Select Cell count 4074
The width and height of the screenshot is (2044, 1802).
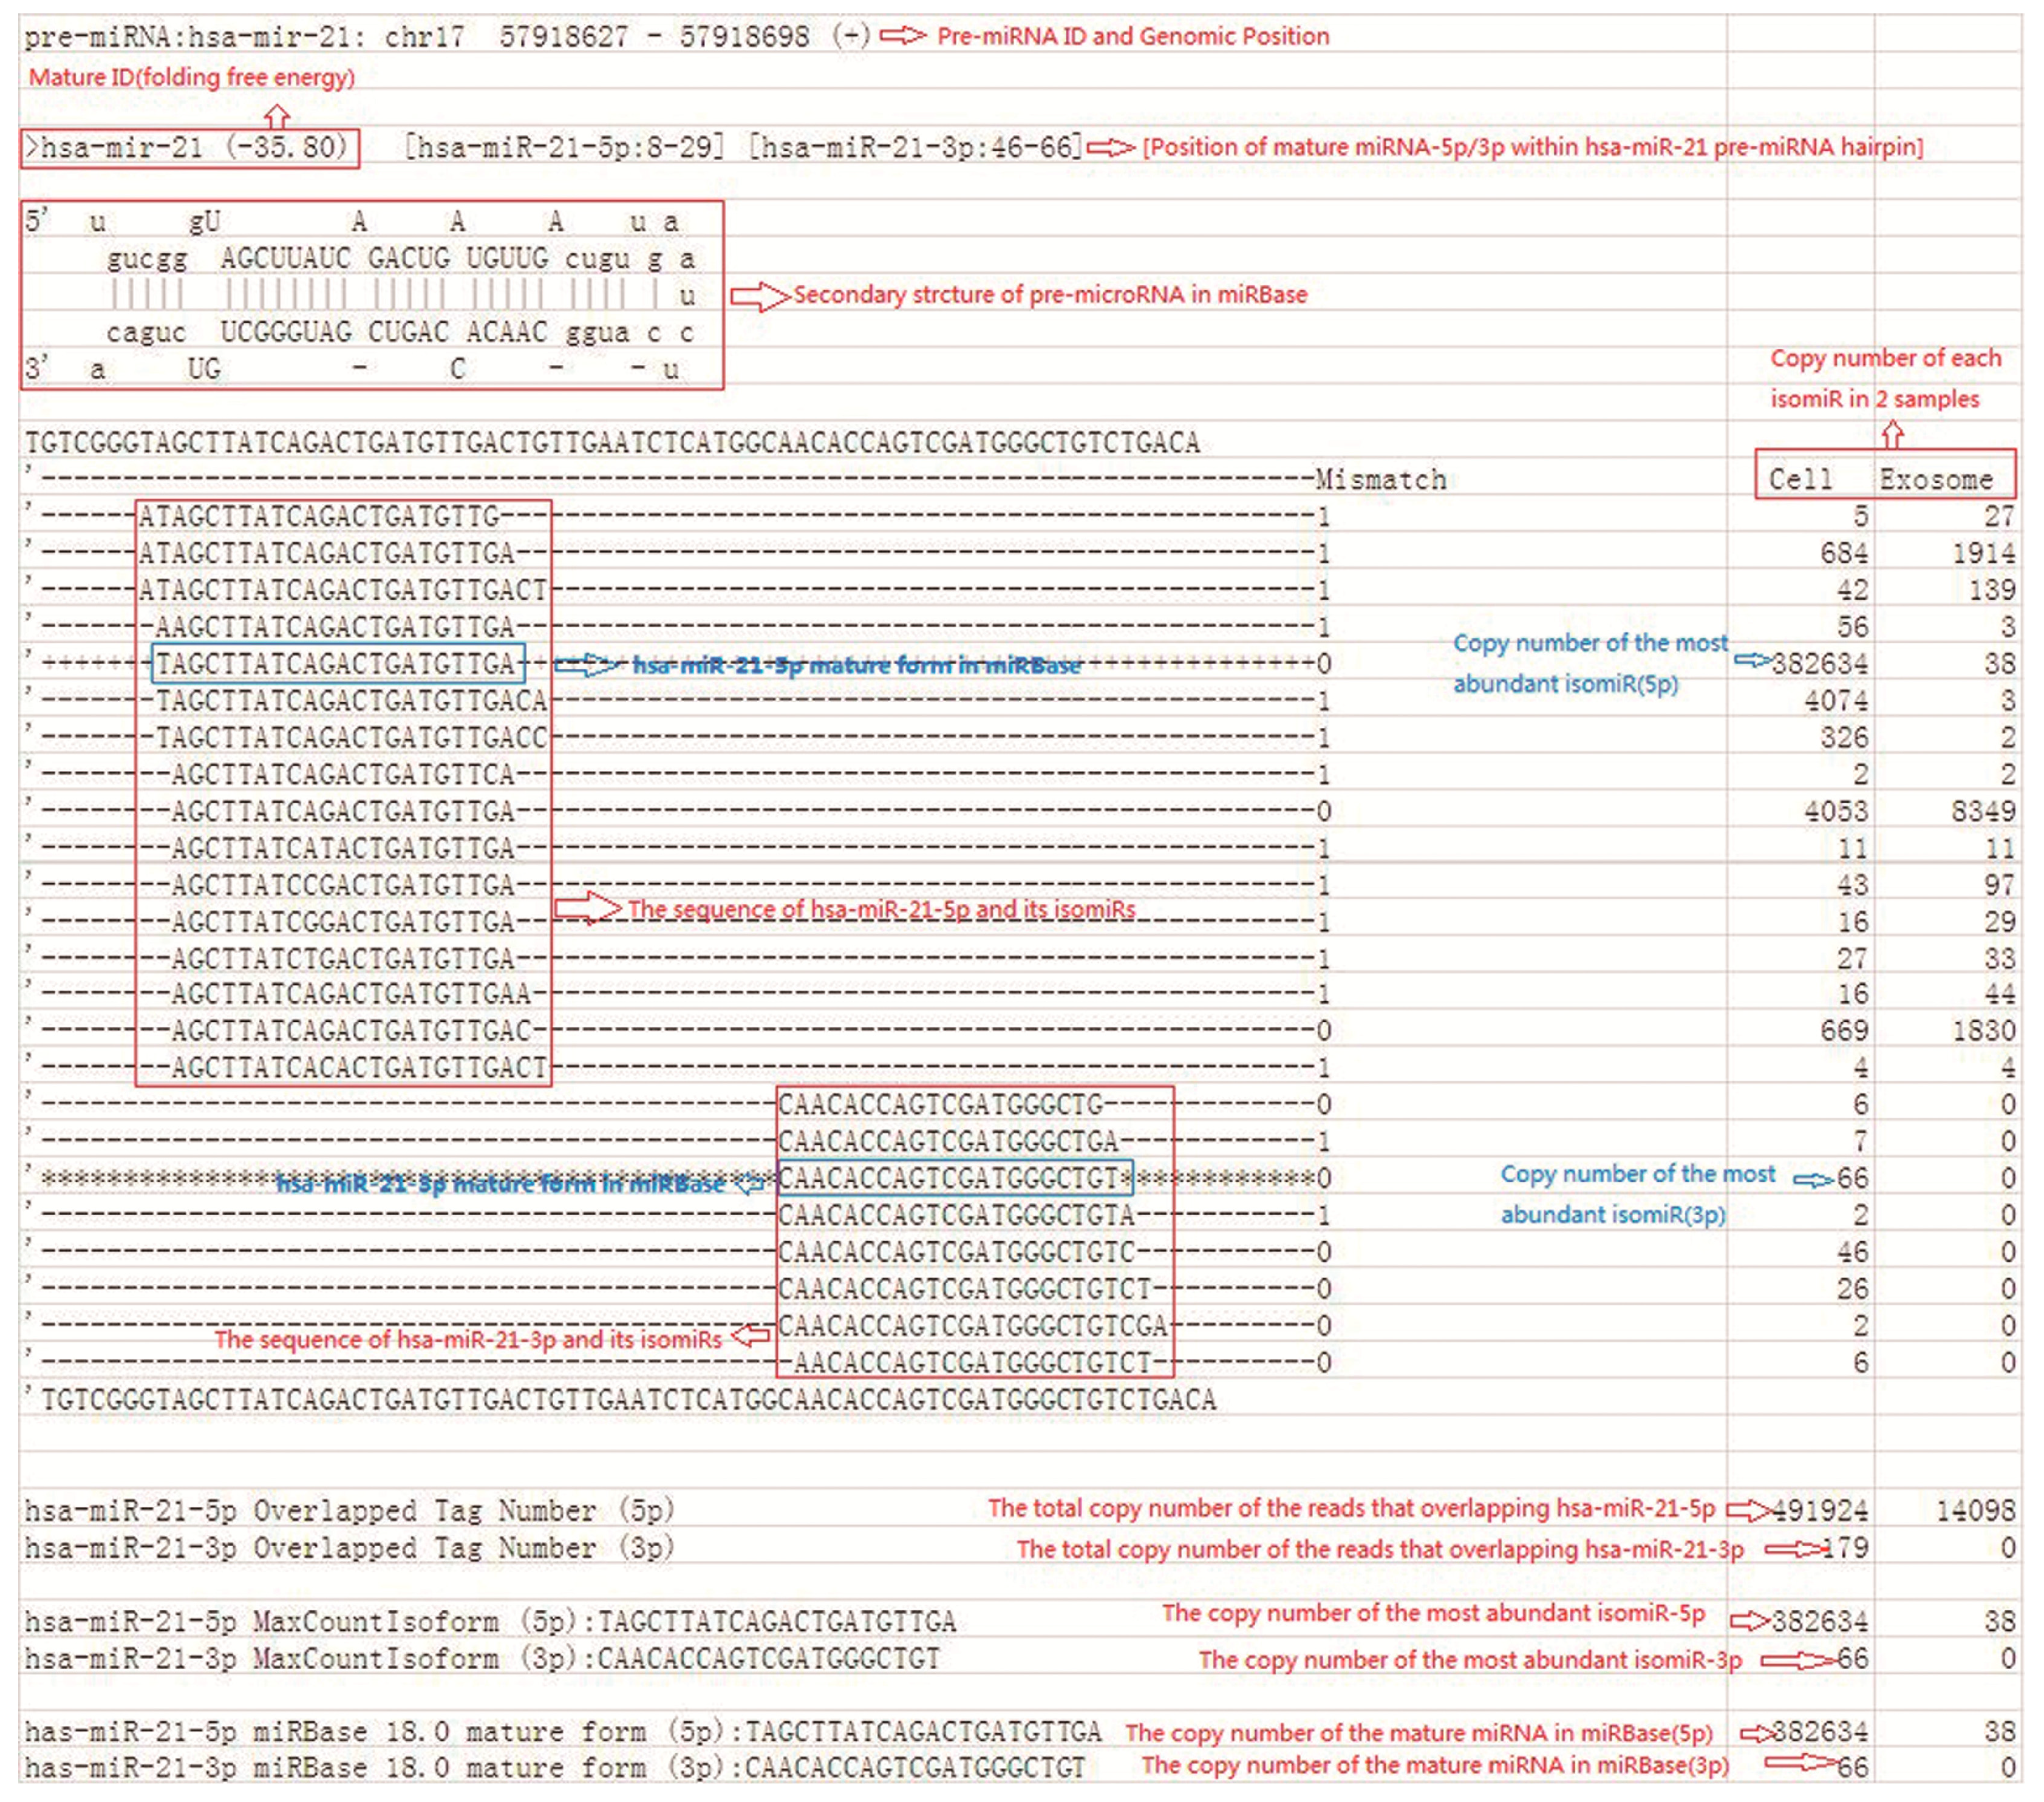click(1836, 701)
